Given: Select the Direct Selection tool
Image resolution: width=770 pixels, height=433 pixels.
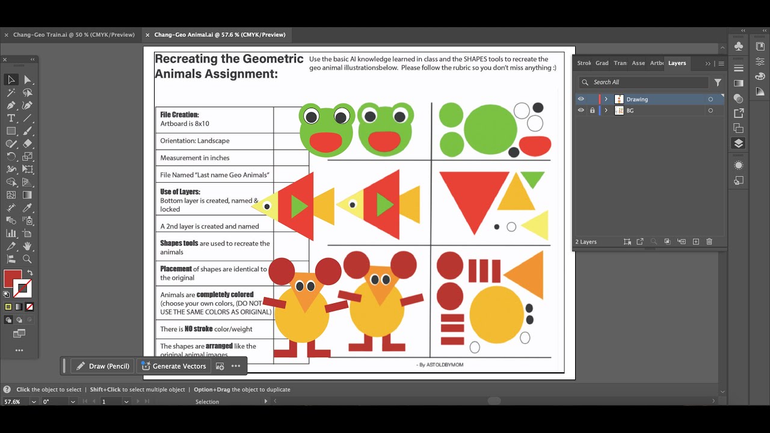Looking at the screenshot, I should 27,79.
